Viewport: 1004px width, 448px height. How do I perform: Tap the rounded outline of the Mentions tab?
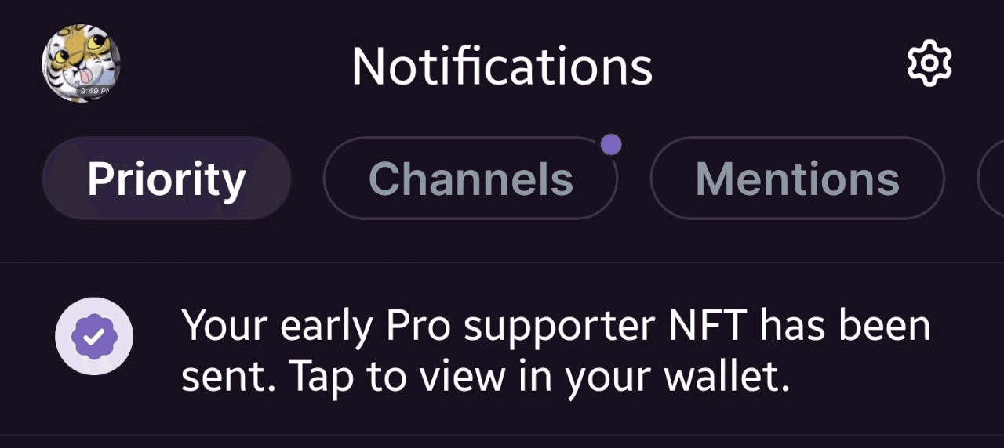point(798,179)
